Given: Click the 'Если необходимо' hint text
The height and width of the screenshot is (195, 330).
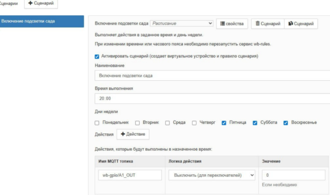Looking at the screenshot, I should 279,185.
